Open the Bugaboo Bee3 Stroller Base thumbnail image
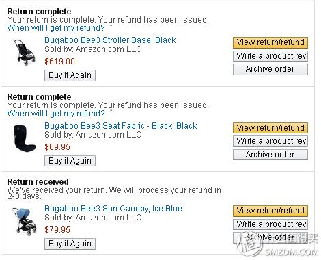Image resolution: width=321 pixels, height=260 pixels. coord(25,52)
